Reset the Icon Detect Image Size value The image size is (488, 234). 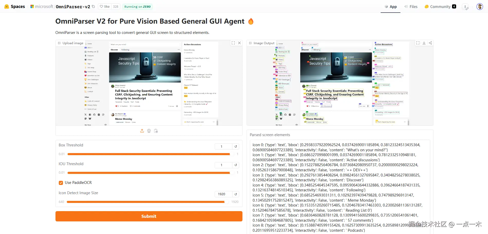236,194
